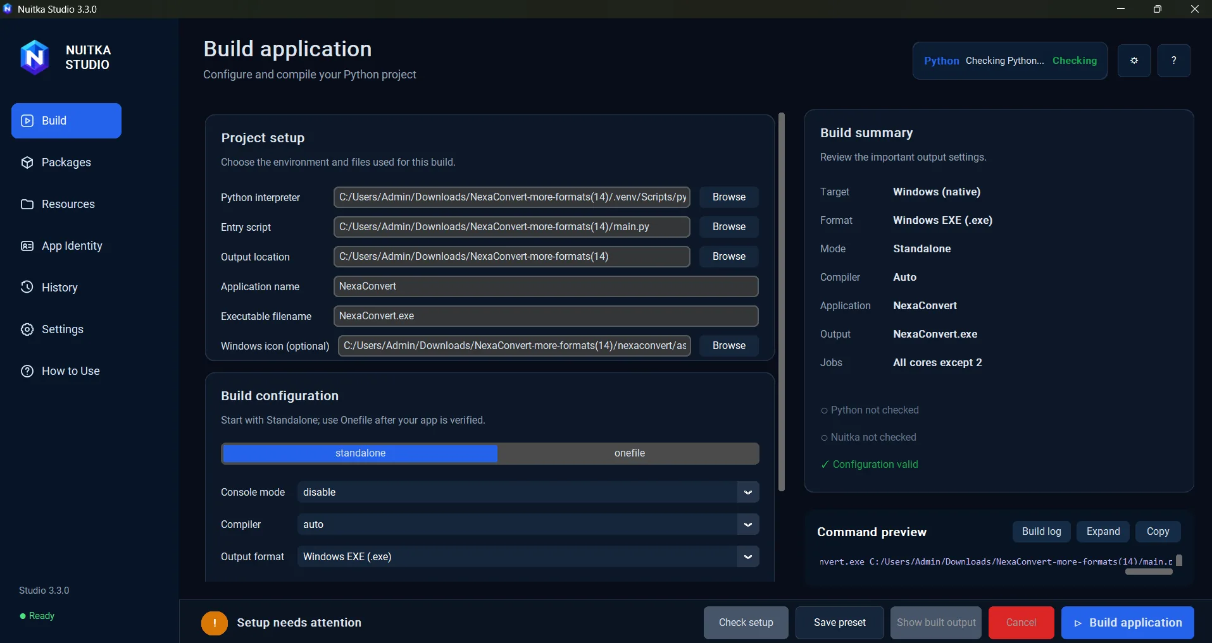Copy the command preview

click(x=1158, y=532)
